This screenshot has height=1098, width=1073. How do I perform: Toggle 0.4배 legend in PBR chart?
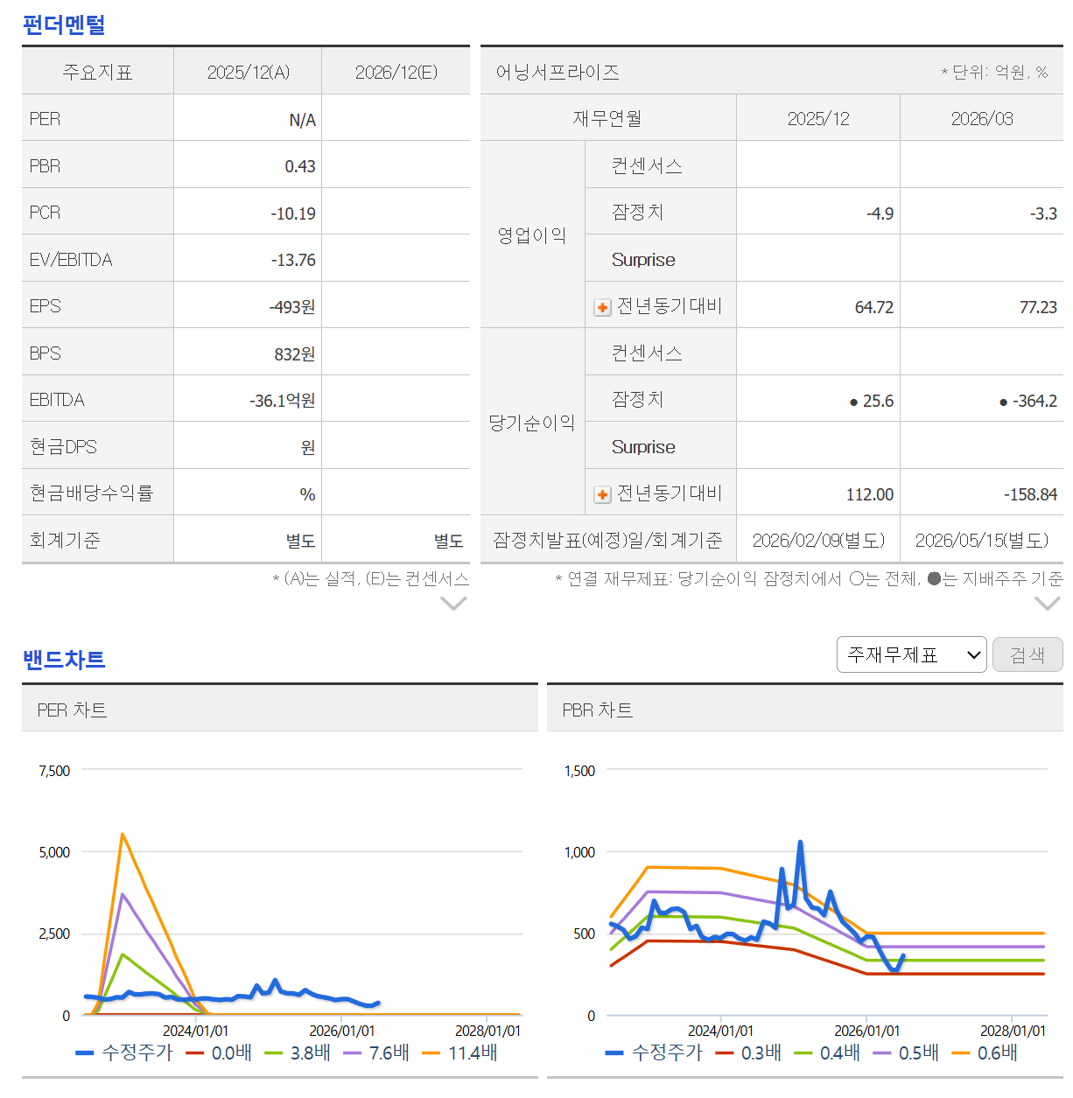click(827, 1053)
